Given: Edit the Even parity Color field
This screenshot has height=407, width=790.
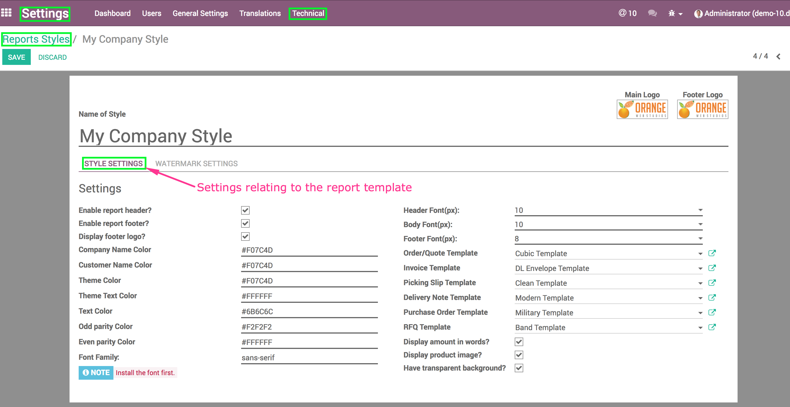Looking at the screenshot, I should click(x=309, y=342).
